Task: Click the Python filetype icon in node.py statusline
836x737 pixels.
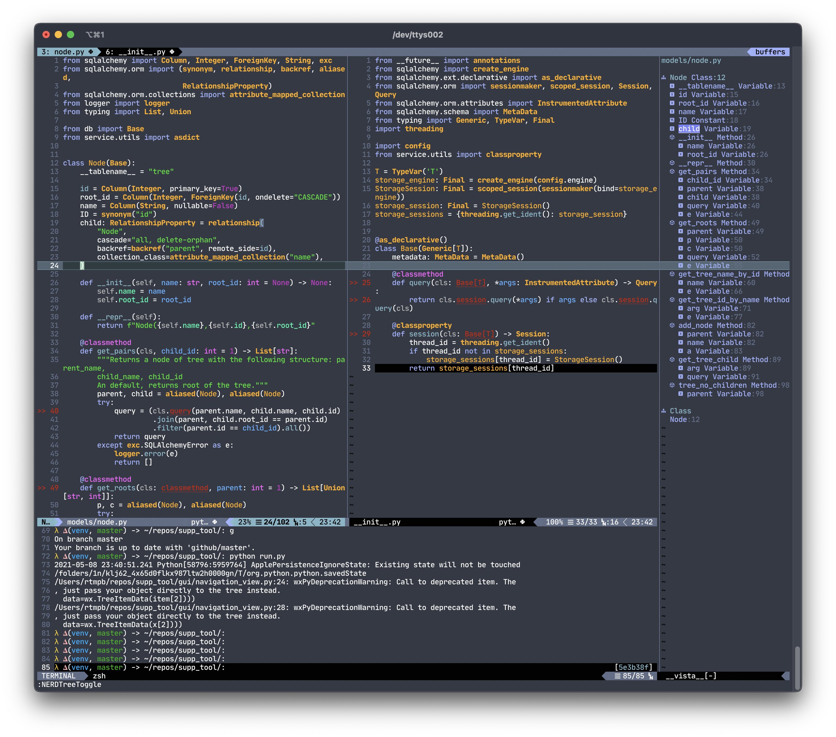Action: [x=215, y=522]
